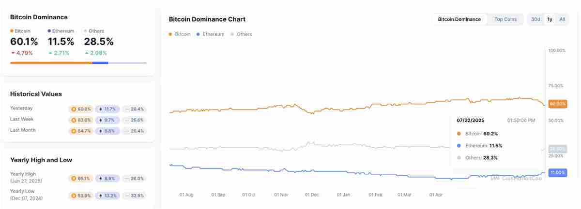Toggle the Bitcoin series in chart legend
The height and width of the screenshot is (209, 581).
coord(180,34)
